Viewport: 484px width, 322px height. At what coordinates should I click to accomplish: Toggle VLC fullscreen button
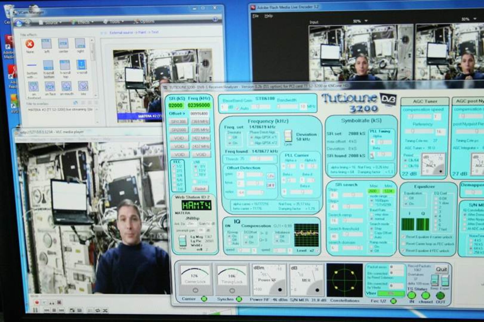(x=72, y=310)
